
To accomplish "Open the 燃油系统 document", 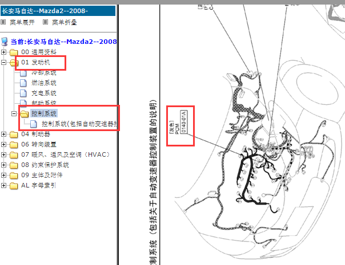I will tap(44, 83).
